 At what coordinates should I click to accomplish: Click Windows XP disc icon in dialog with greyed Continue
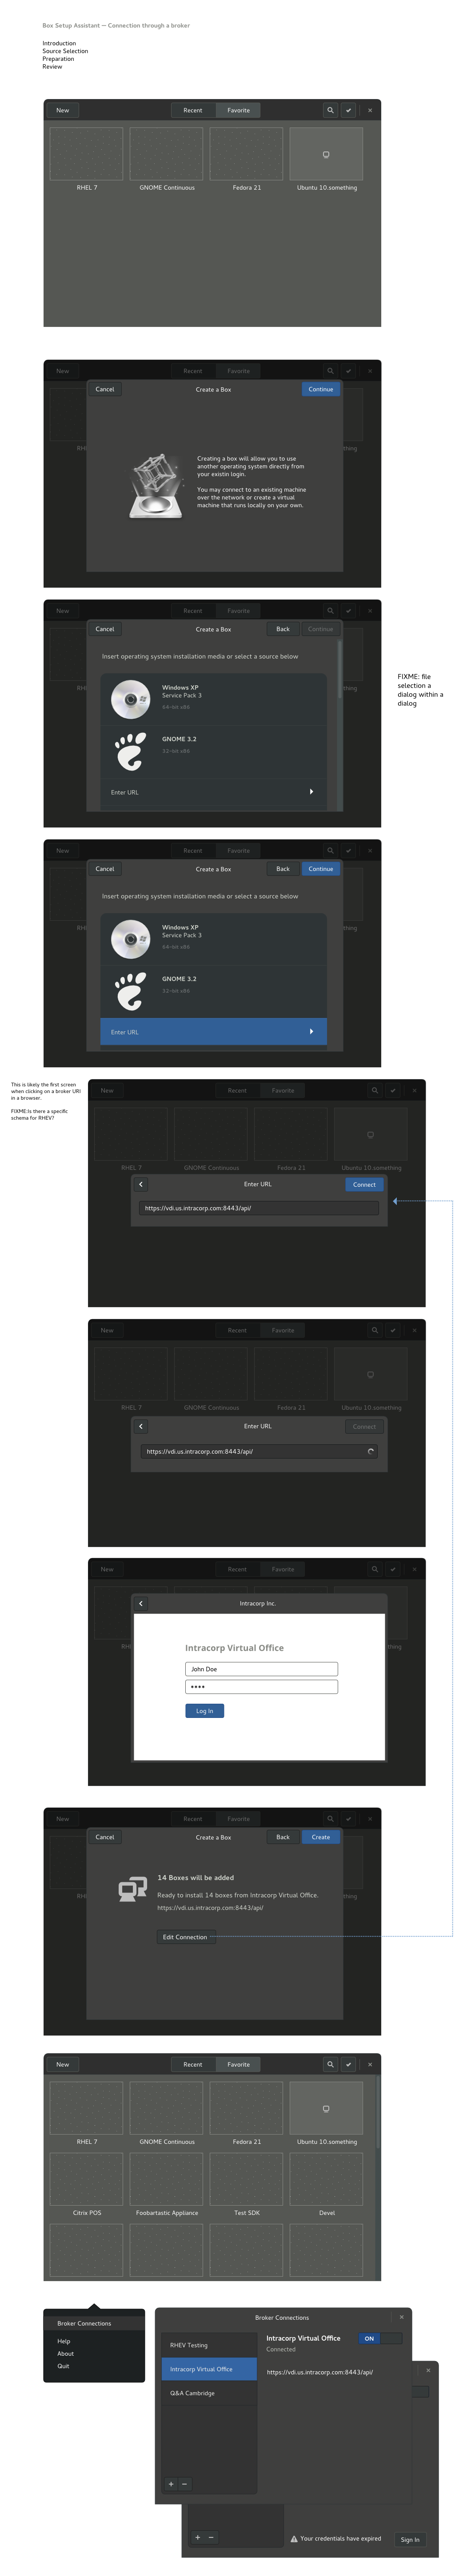tap(130, 699)
